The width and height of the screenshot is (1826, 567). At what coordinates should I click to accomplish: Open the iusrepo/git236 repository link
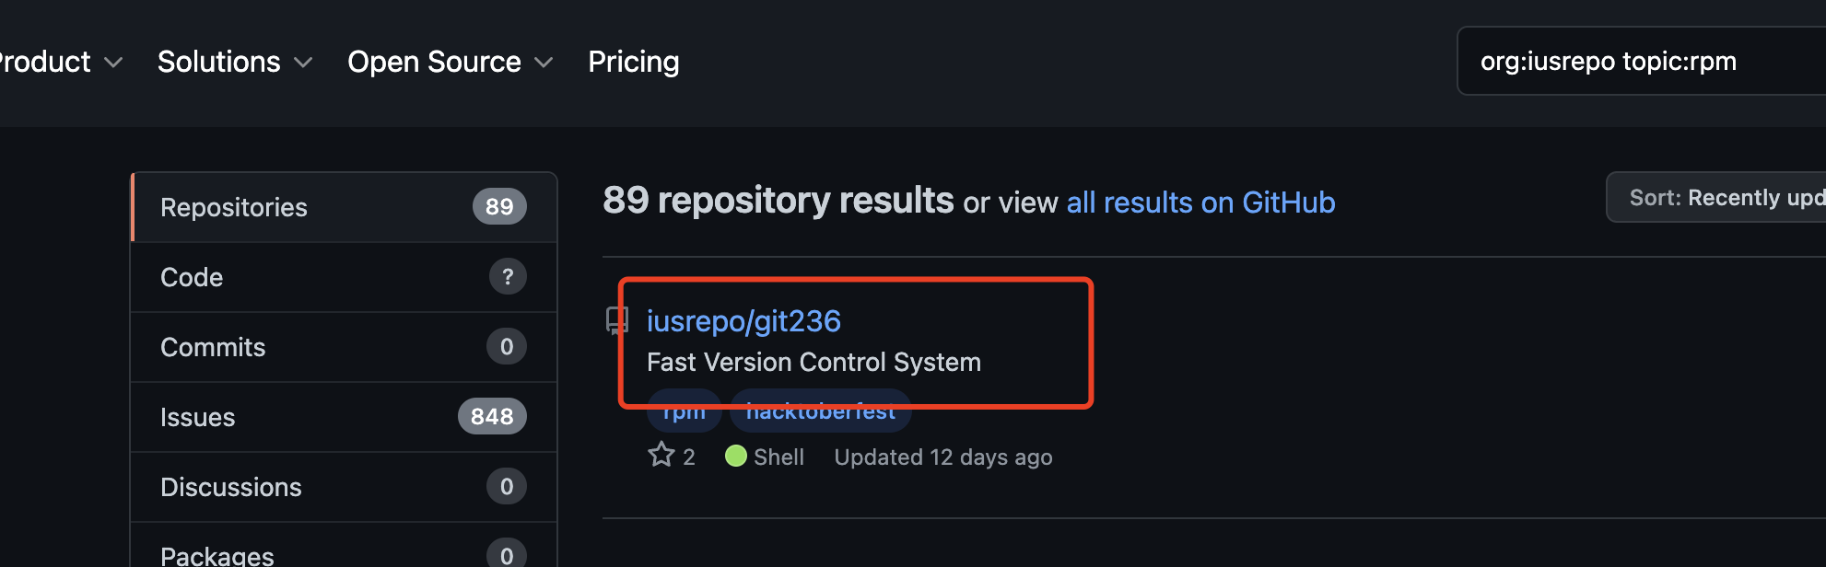(743, 321)
